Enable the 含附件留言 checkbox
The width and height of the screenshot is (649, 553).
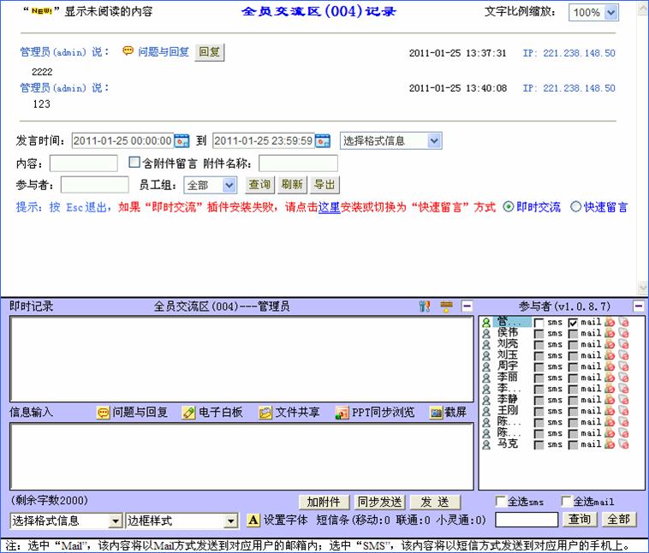134,163
